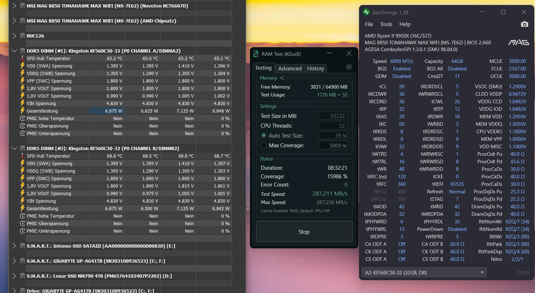Click the Stop button in RAM Test
This screenshot has height=293, width=535.
304,232
